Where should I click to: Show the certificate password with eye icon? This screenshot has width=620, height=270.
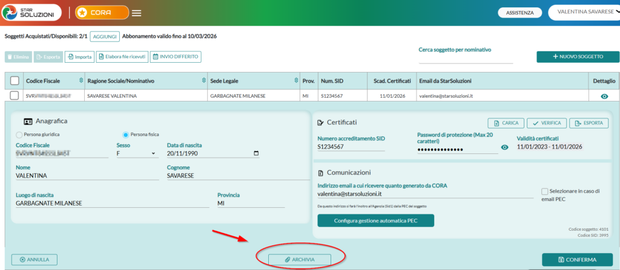pyautogui.click(x=504, y=147)
